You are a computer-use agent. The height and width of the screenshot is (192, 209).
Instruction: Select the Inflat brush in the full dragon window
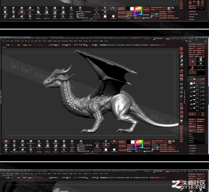point(14,142)
